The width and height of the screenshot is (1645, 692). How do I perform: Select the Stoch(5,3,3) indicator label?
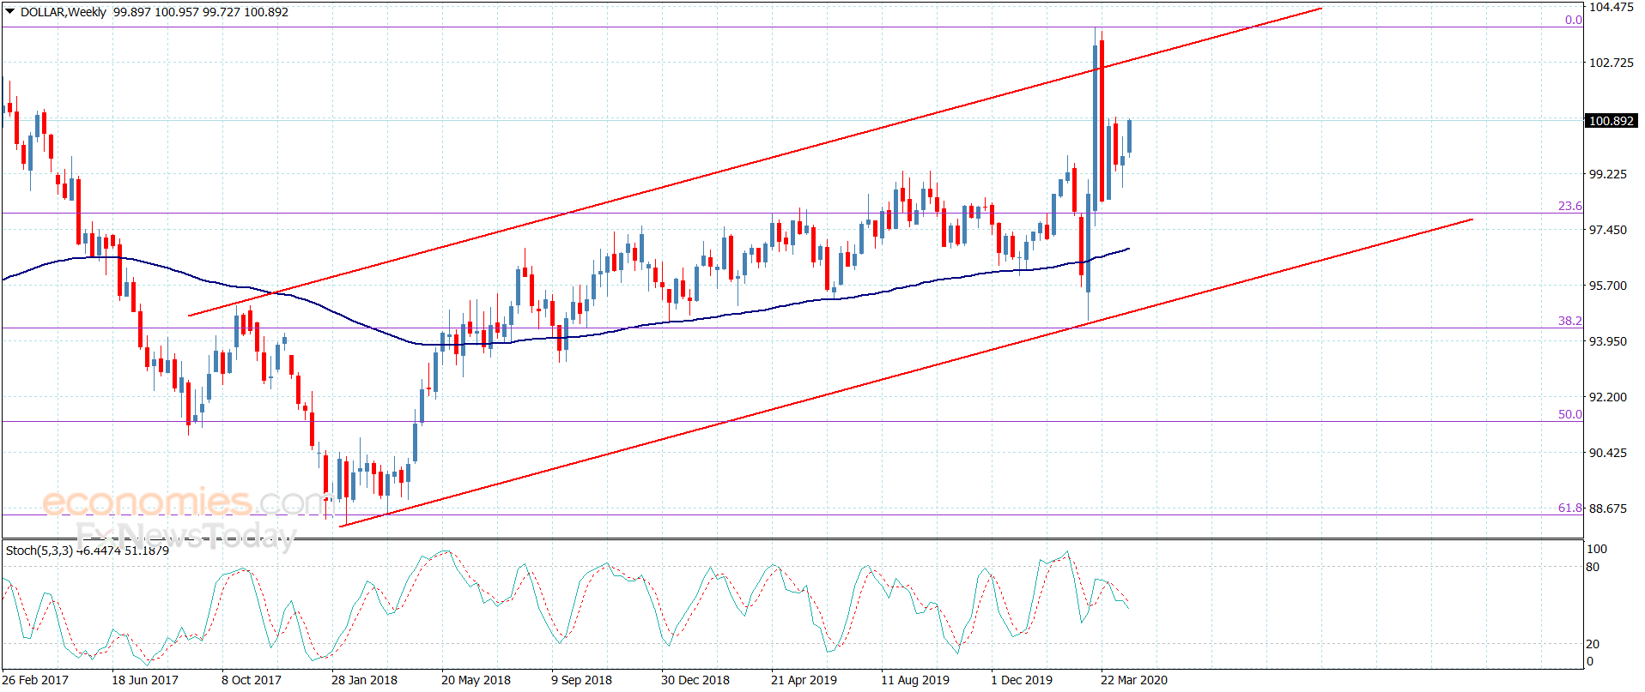pos(39,551)
